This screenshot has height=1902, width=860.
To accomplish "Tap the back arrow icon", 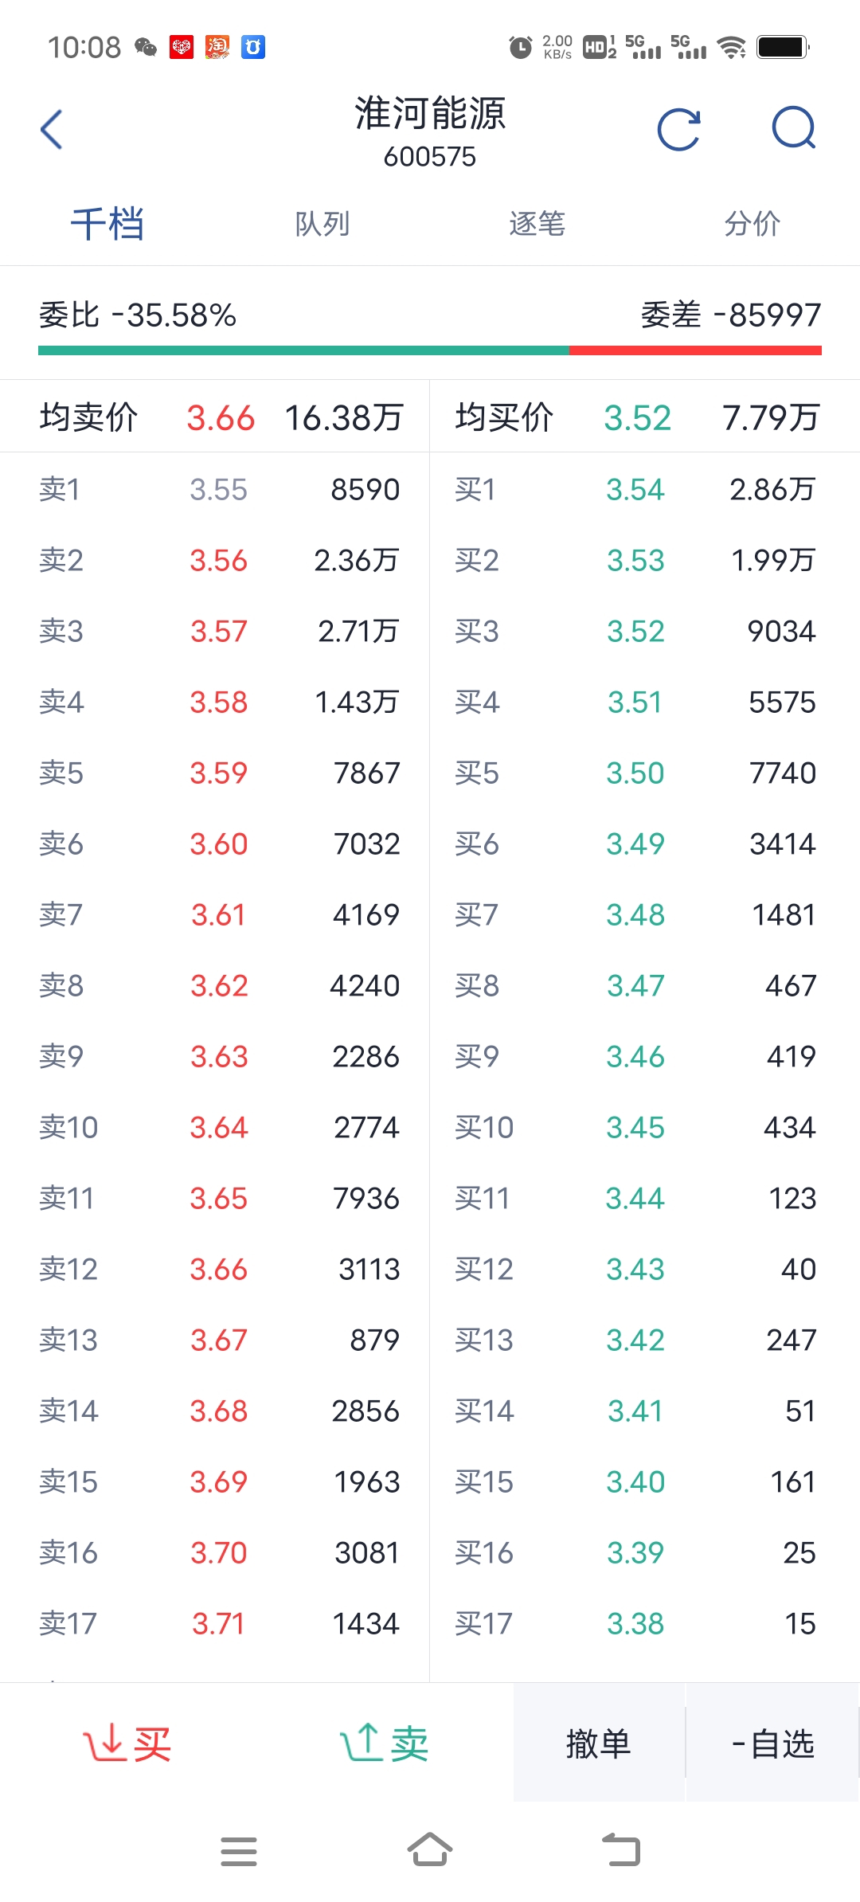I will click(52, 130).
